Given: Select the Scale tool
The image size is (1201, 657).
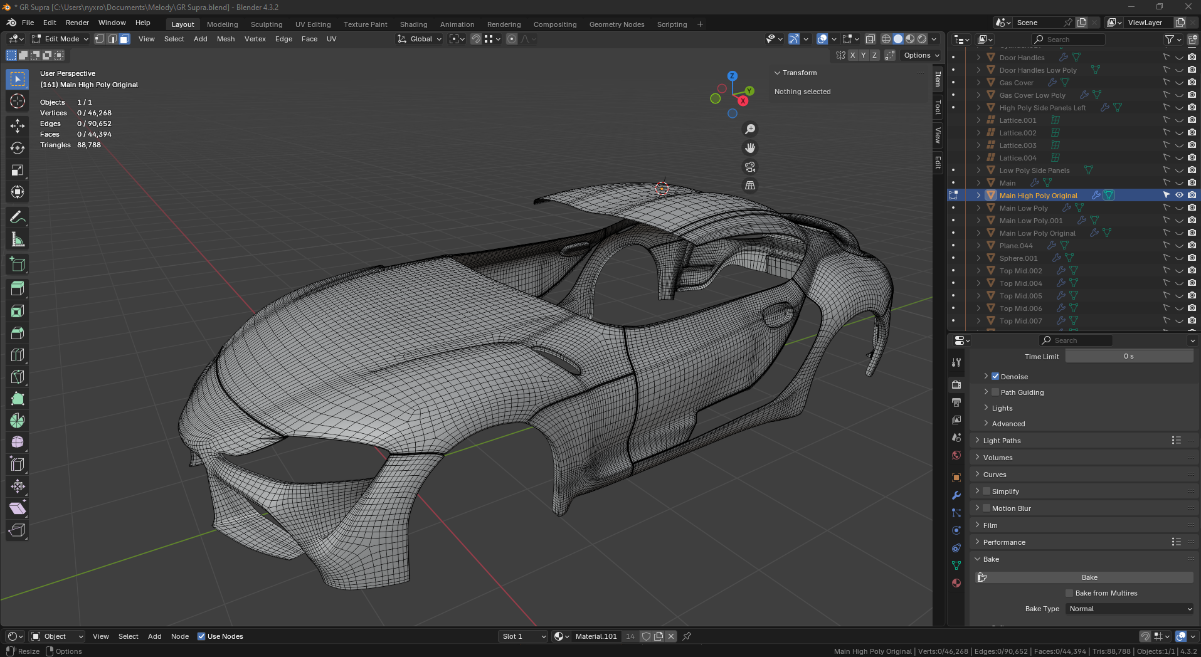Looking at the screenshot, I should point(18,170).
